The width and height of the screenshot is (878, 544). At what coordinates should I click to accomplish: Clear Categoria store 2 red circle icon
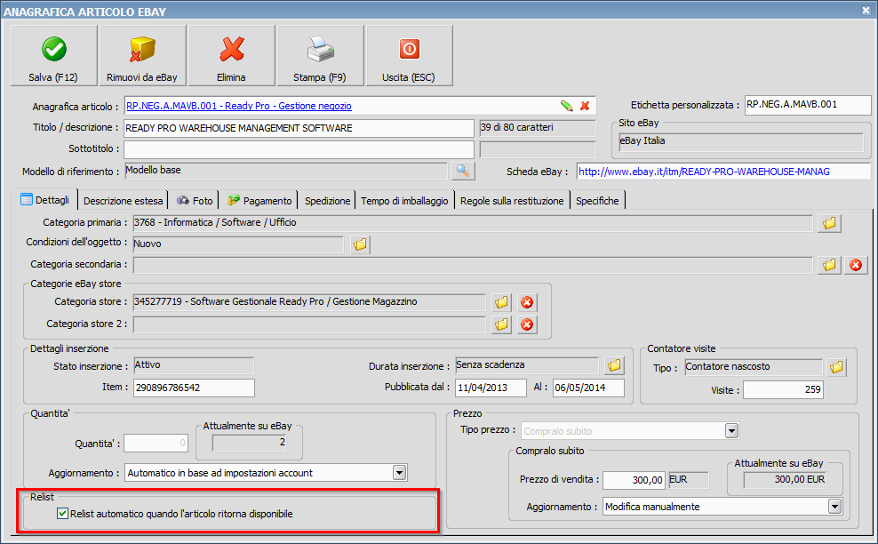(x=527, y=324)
